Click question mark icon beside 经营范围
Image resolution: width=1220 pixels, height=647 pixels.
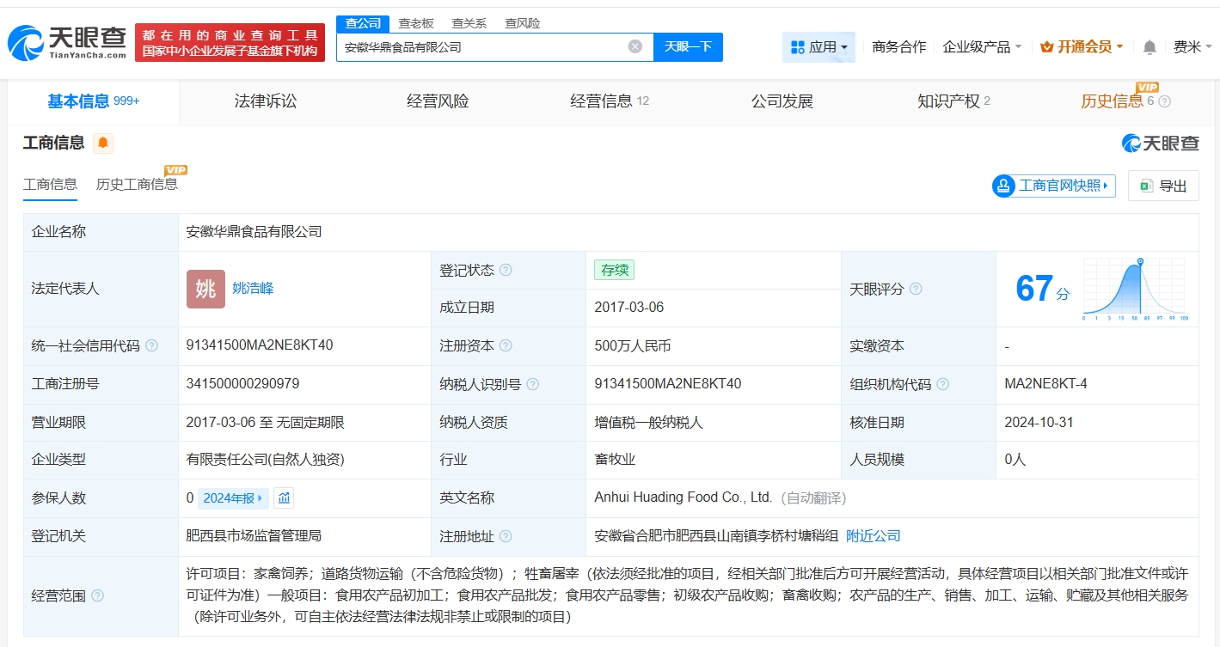coord(98,595)
